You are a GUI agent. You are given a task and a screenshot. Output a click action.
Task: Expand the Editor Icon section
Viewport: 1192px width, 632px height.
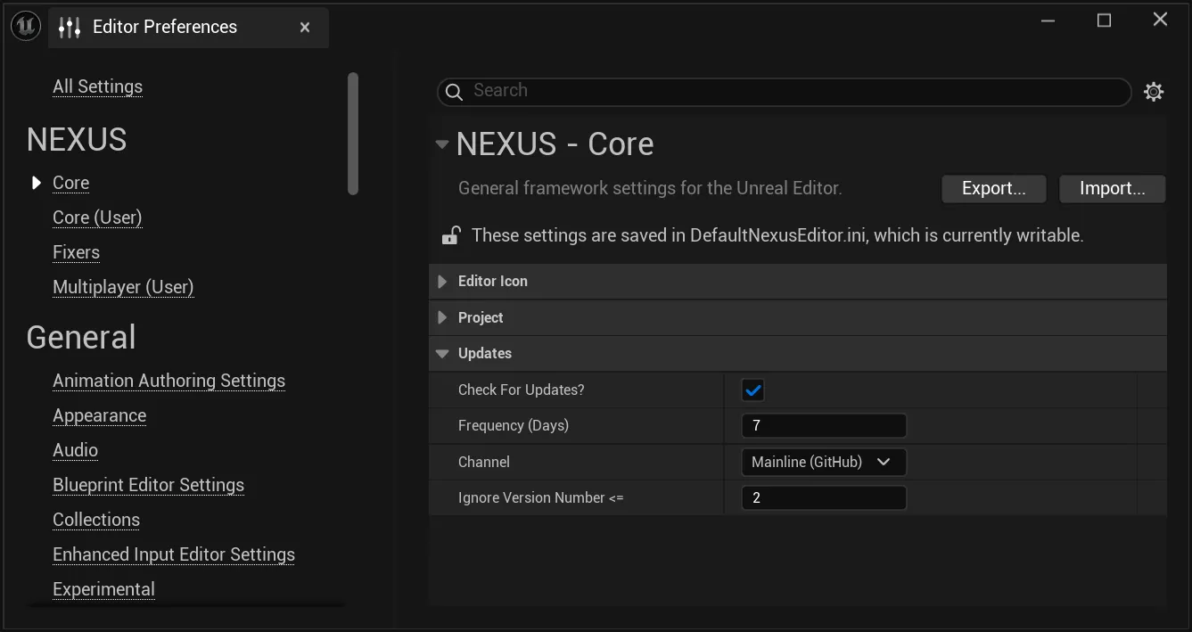click(442, 281)
